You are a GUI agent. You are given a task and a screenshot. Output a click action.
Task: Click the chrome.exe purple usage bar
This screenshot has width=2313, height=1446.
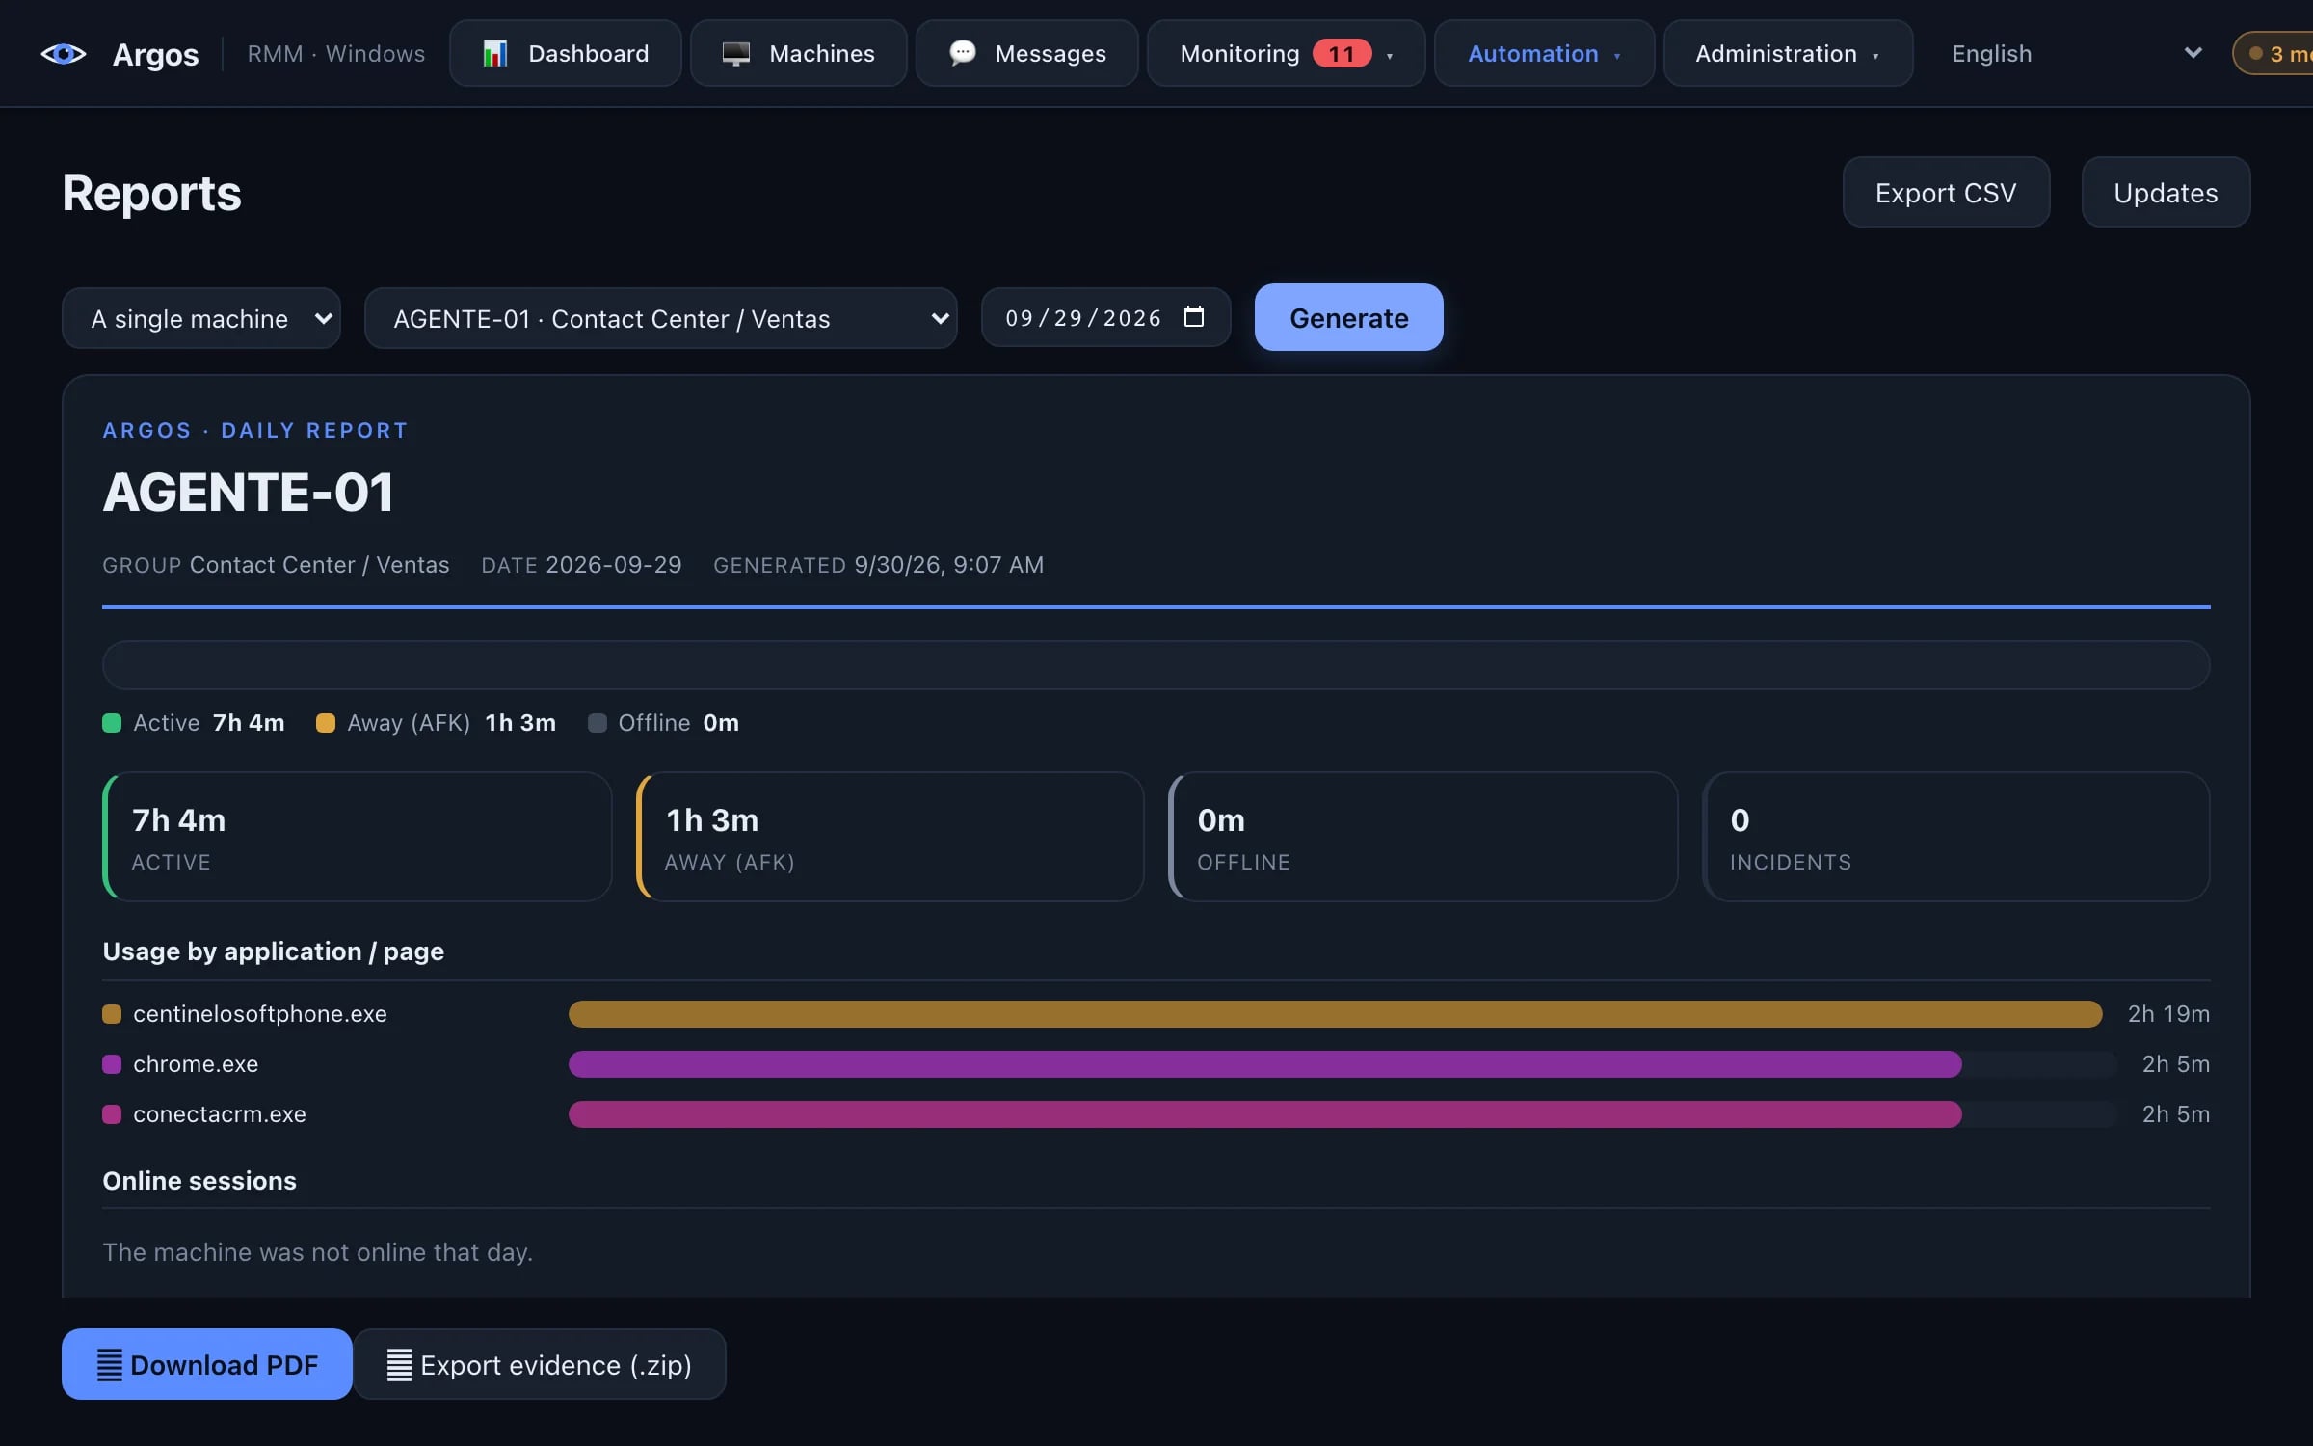point(1264,1063)
